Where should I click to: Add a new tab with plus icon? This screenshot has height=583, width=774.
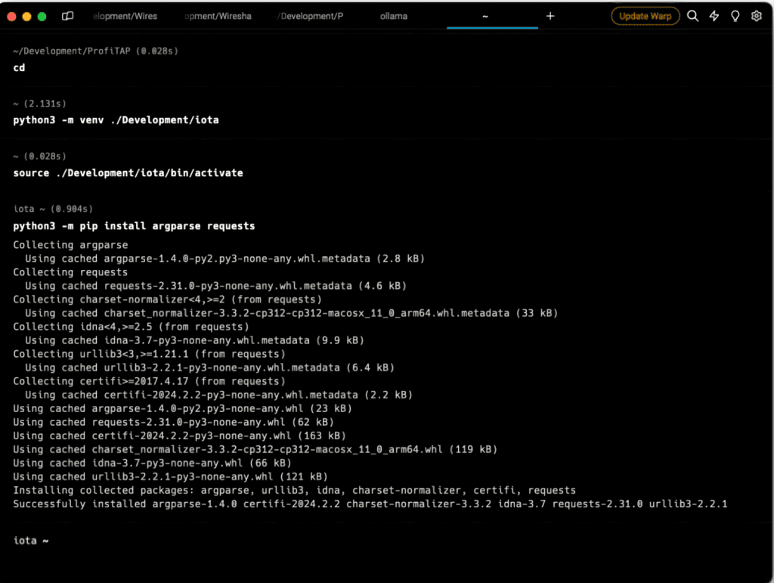pos(550,16)
